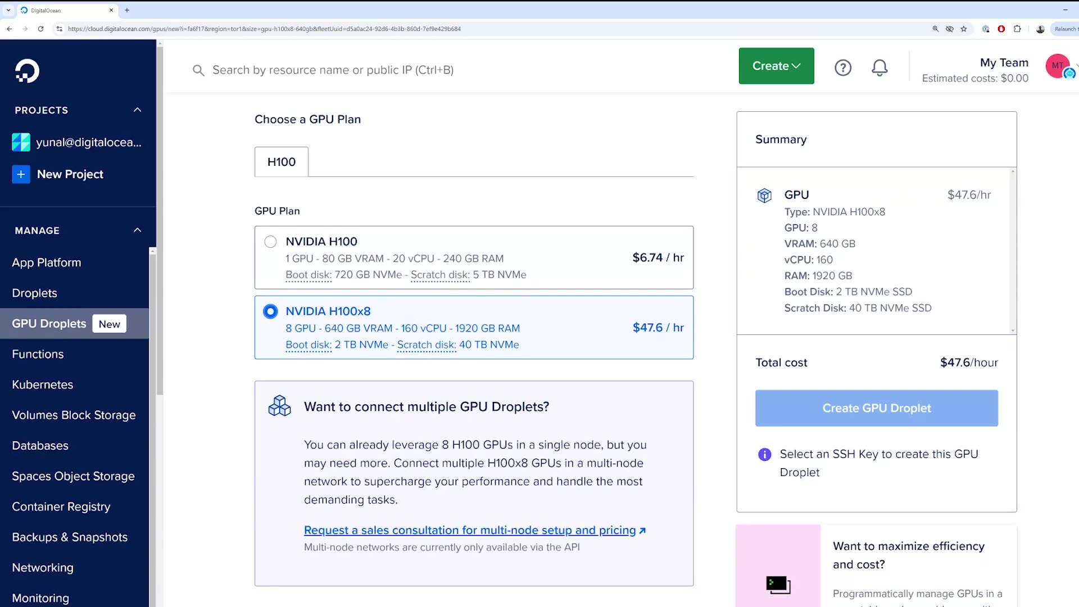
Task: Collapse the MANAGE section
Action: 138,230
